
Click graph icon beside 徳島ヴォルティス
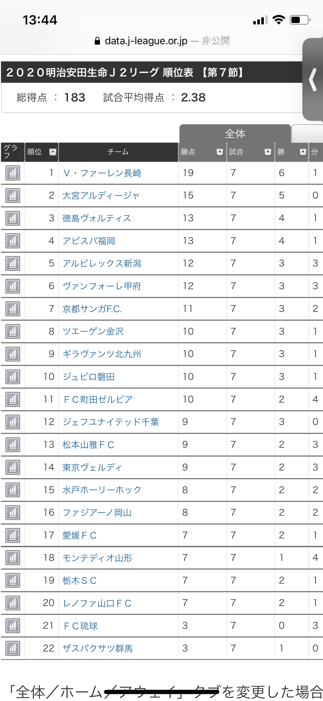coord(13,218)
